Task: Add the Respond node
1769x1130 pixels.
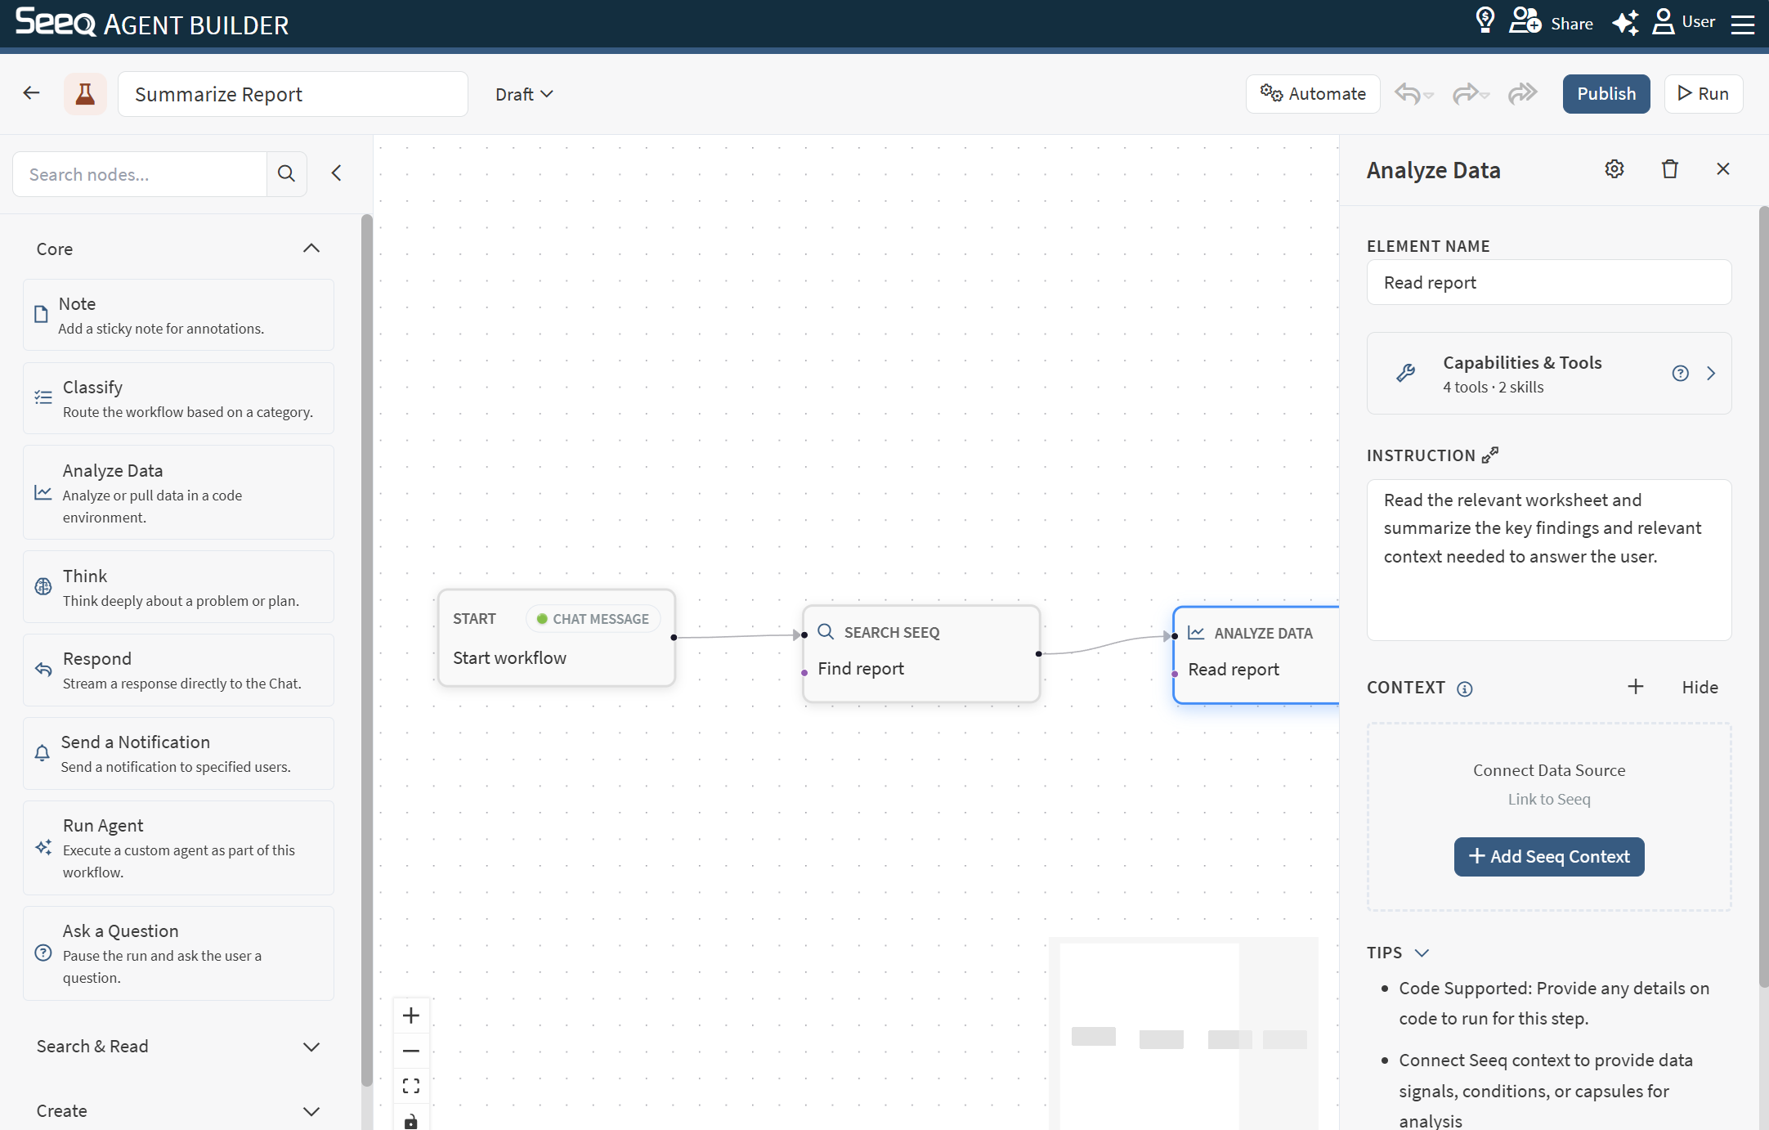Action: [x=178, y=670]
